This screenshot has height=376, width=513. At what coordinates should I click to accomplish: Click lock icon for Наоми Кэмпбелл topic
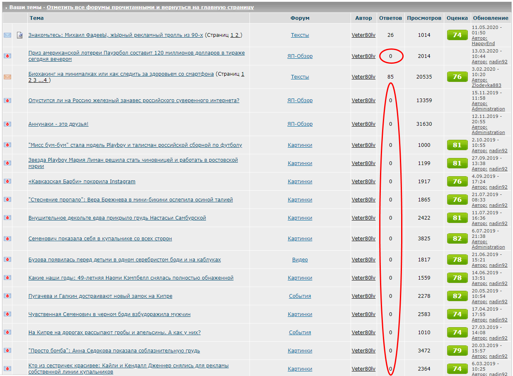(7, 278)
